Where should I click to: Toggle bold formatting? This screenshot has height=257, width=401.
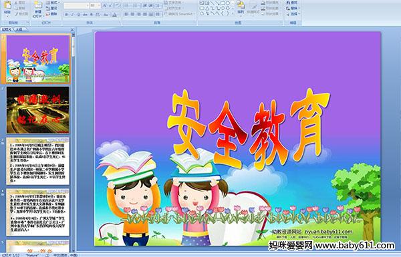[x=66, y=15]
